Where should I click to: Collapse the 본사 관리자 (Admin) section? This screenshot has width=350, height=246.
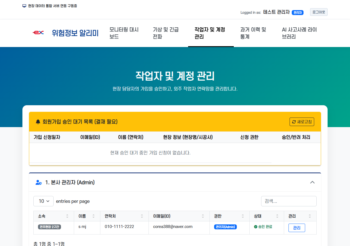[312, 182]
